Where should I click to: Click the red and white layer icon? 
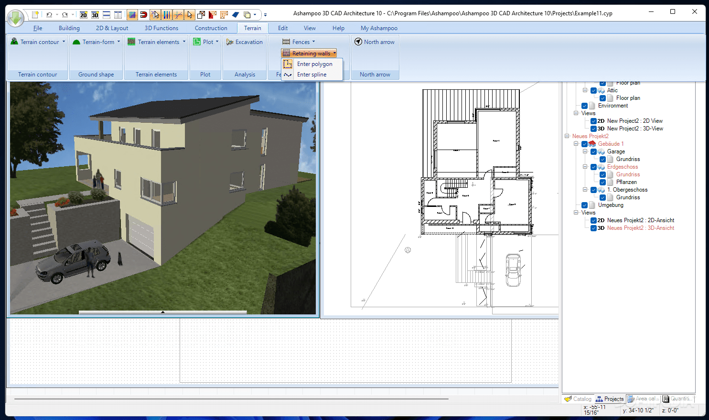(213, 15)
